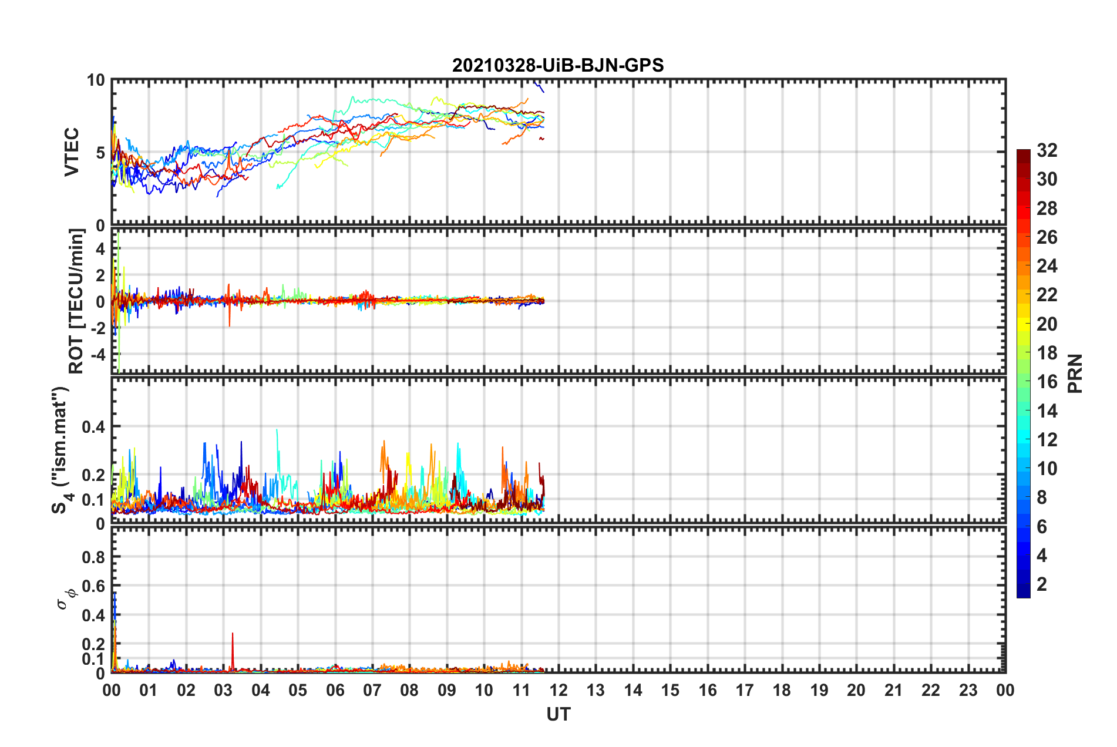The image size is (1117, 747).
Task: Click x-axis tick label 15
Action: pyautogui.click(x=670, y=690)
